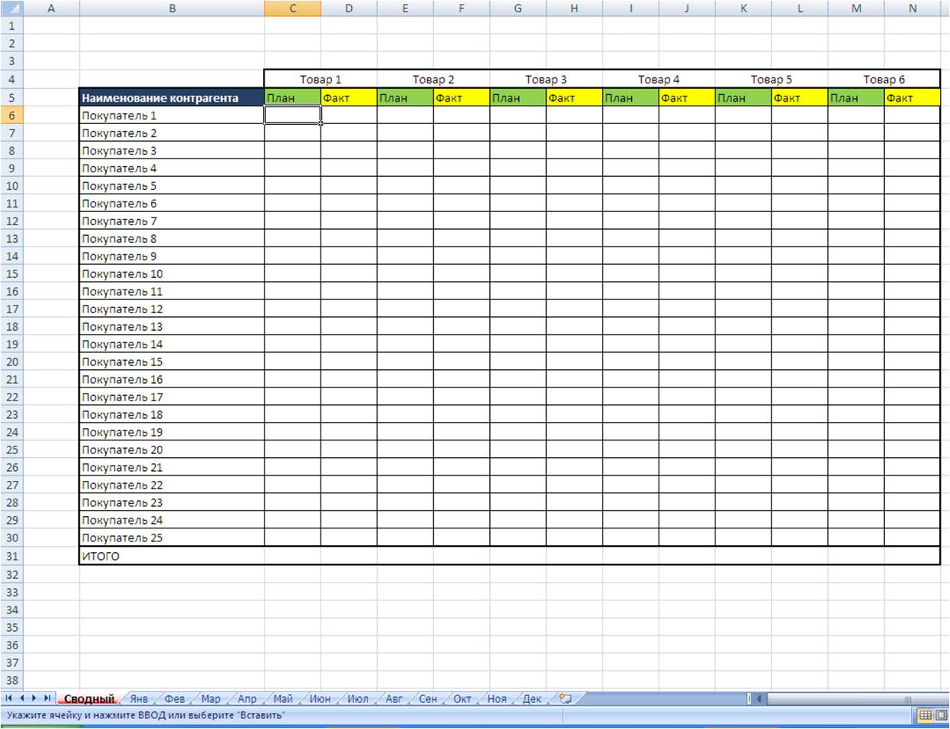Viewport: 950px width, 729px height.
Task: Click the Наименование контрагента header cell
Action: tap(172, 98)
